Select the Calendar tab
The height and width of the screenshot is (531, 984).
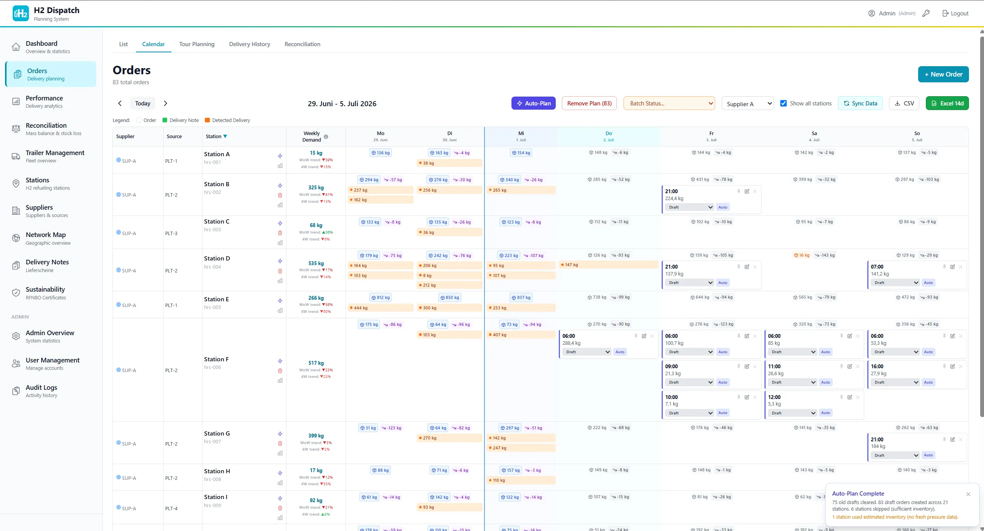tap(153, 44)
